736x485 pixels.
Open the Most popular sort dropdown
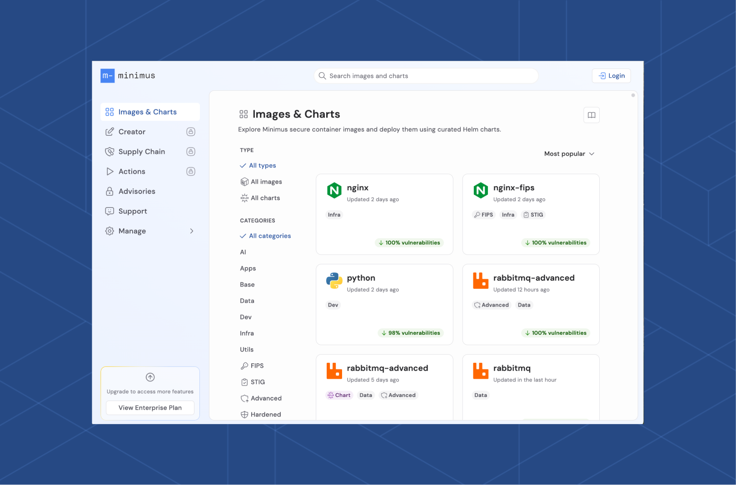[569, 154]
